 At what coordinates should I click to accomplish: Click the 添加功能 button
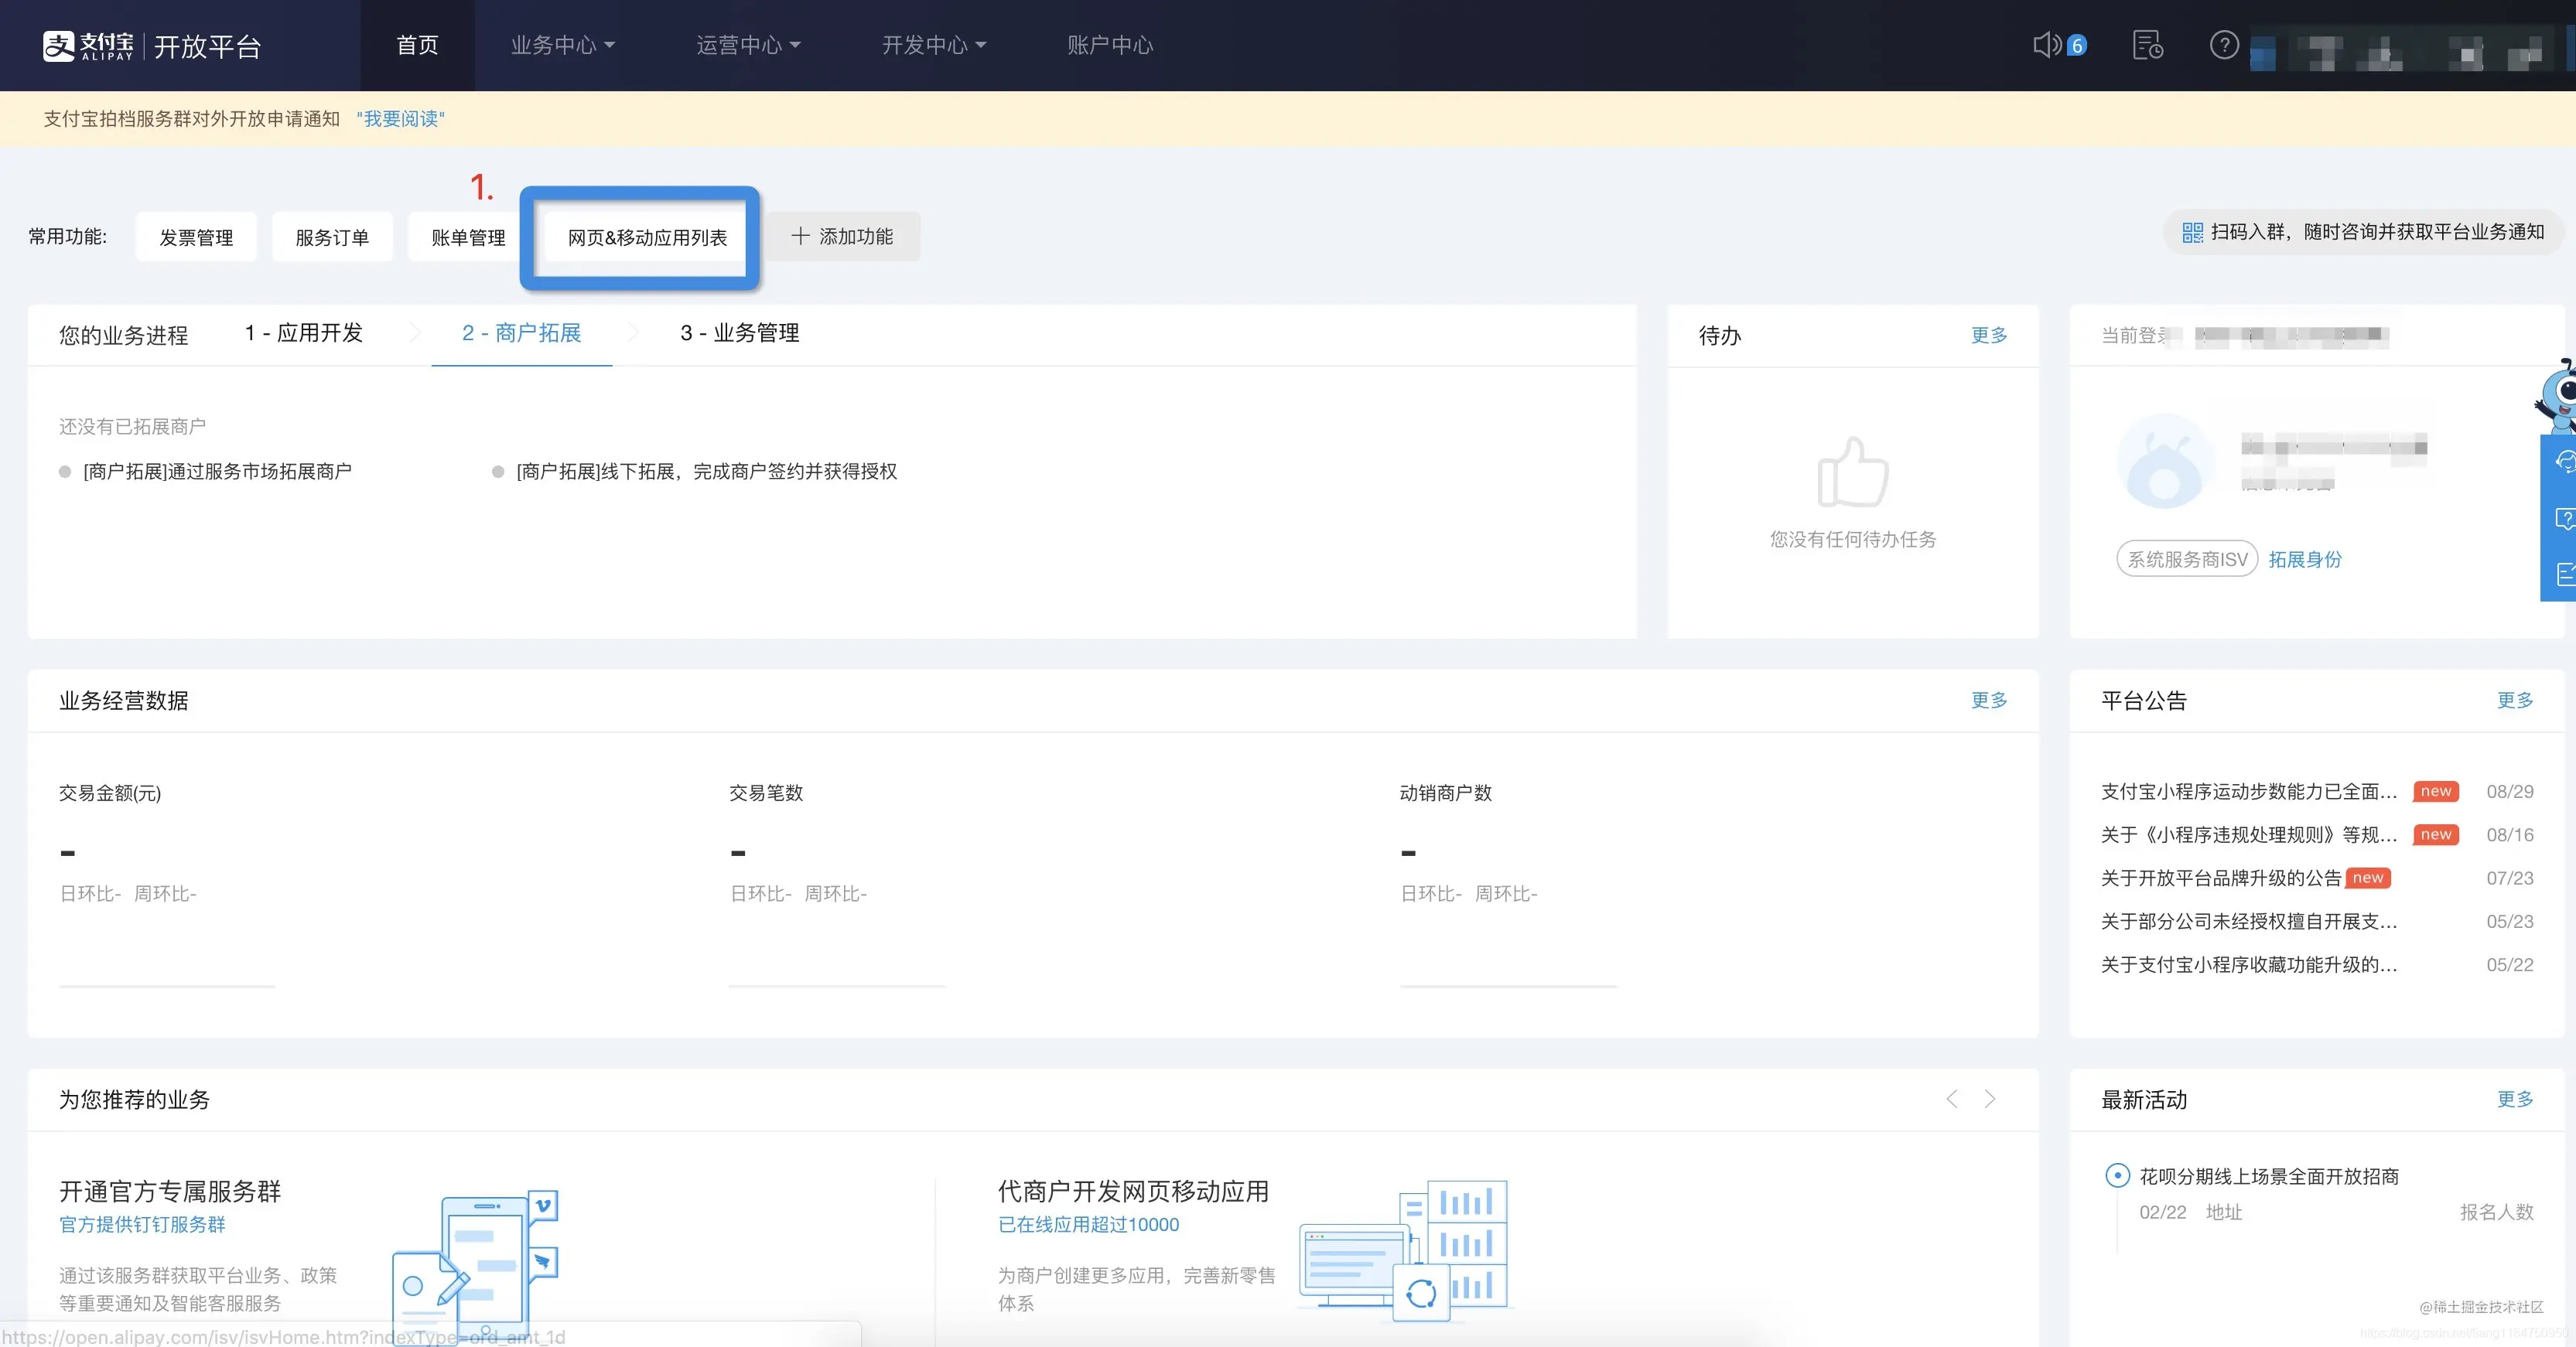(843, 236)
